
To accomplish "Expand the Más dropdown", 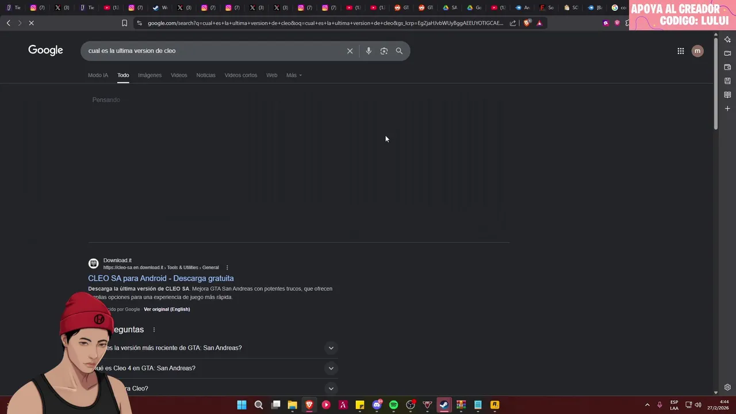I will pos(294,75).
